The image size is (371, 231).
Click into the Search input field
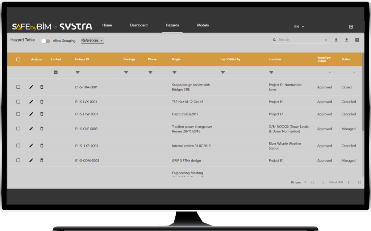coord(299,40)
